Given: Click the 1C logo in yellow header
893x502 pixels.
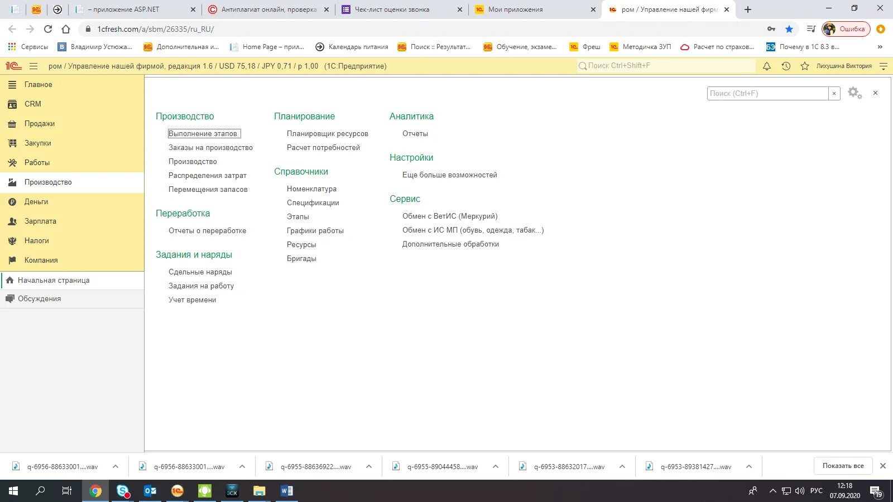Looking at the screenshot, I should point(13,66).
